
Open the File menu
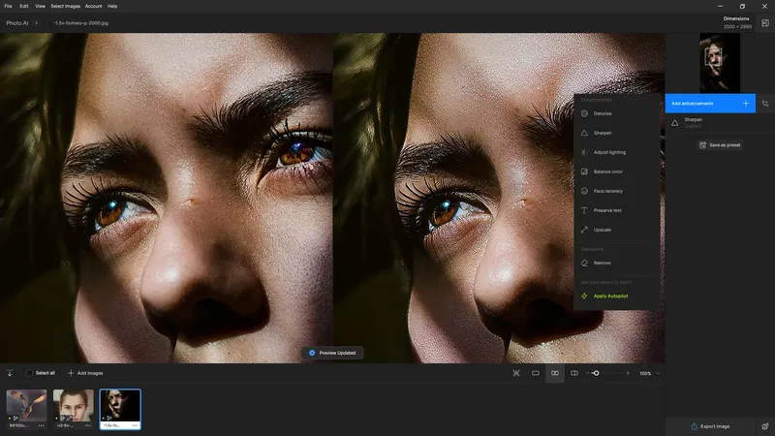pos(8,6)
